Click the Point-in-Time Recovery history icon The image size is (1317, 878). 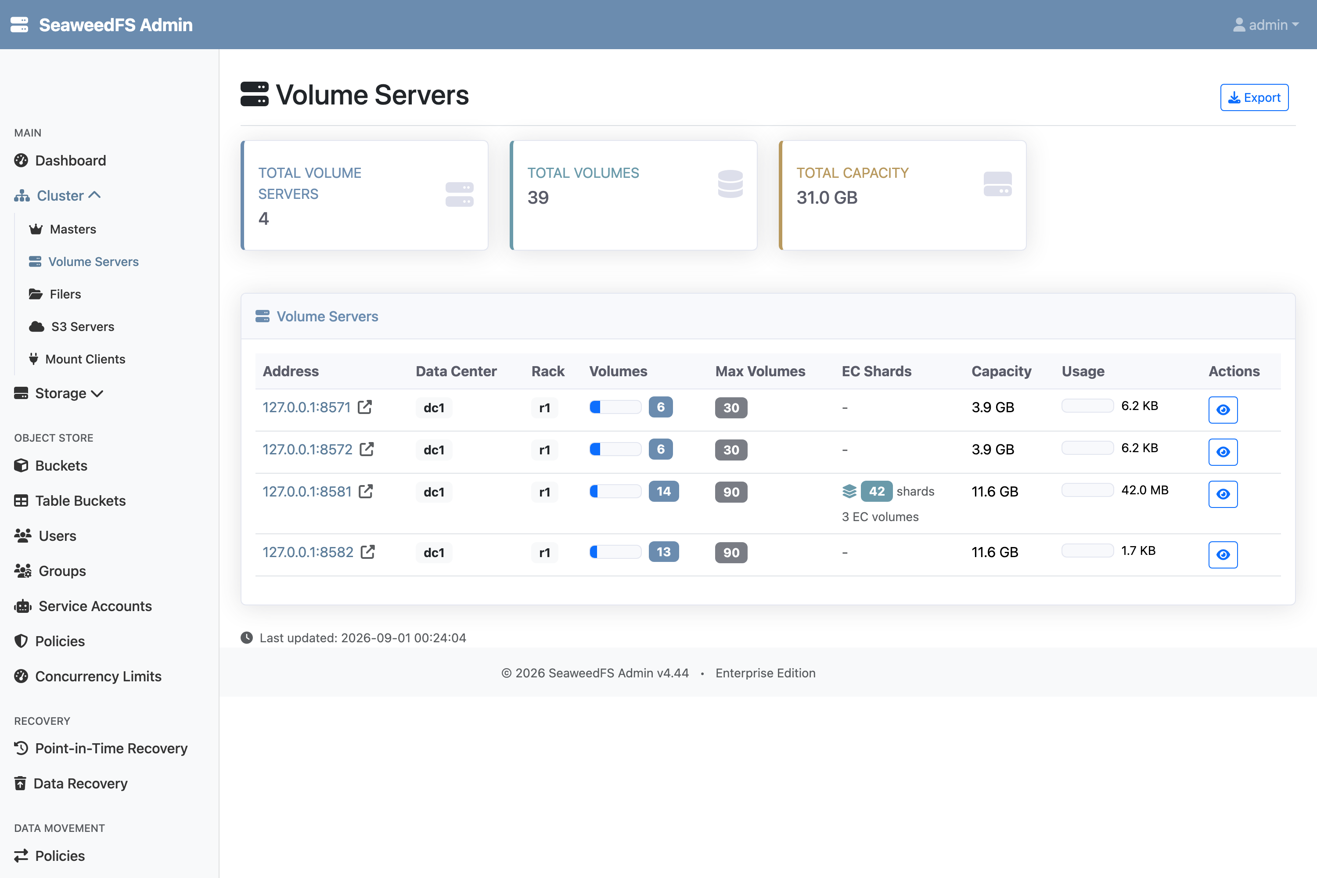pyautogui.click(x=21, y=748)
